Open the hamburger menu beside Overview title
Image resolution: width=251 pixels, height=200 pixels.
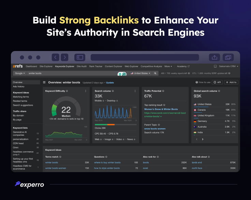[x=44, y=82]
